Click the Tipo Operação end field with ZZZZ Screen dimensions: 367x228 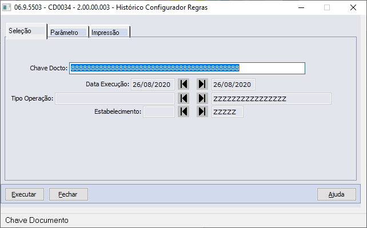(x=272, y=98)
